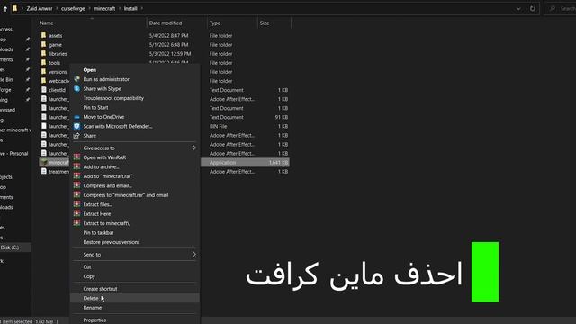576x324 pixels.
Task: Expand the Send to submenu arrow
Action: pyautogui.click(x=194, y=254)
